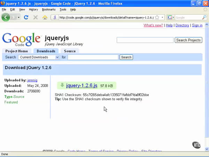Viewport: 209px width, 157px height.
Task: Click the search magnifier icon in Firefox search box
Action: [x=204, y=17]
